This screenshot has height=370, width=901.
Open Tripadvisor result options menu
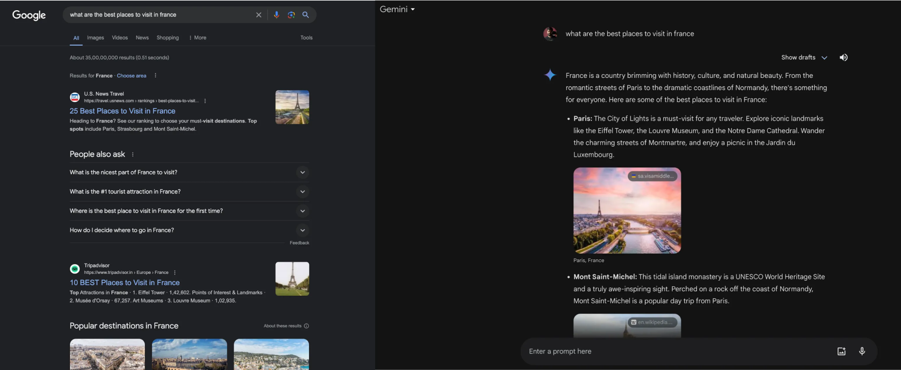(x=174, y=272)
